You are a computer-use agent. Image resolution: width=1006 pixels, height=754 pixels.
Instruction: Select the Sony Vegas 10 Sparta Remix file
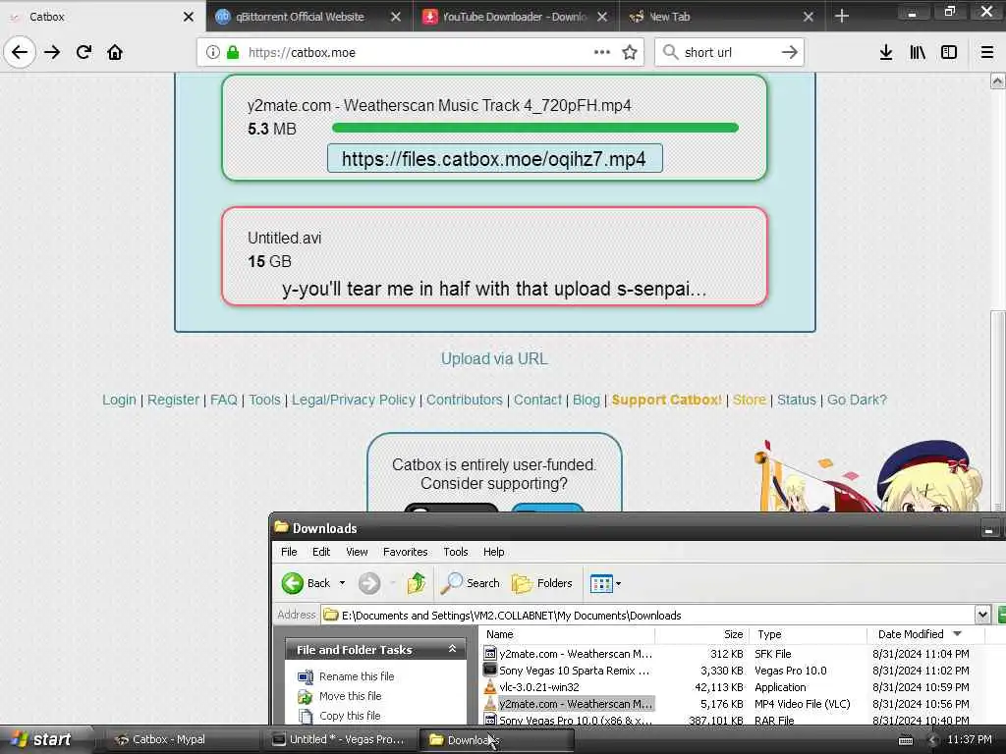[x=574, y=670]
